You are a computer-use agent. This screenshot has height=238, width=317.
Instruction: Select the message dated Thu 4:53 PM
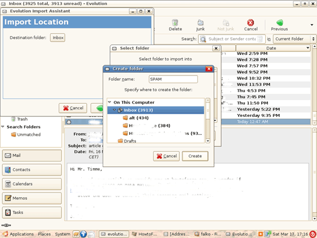(x=251, y=90)
